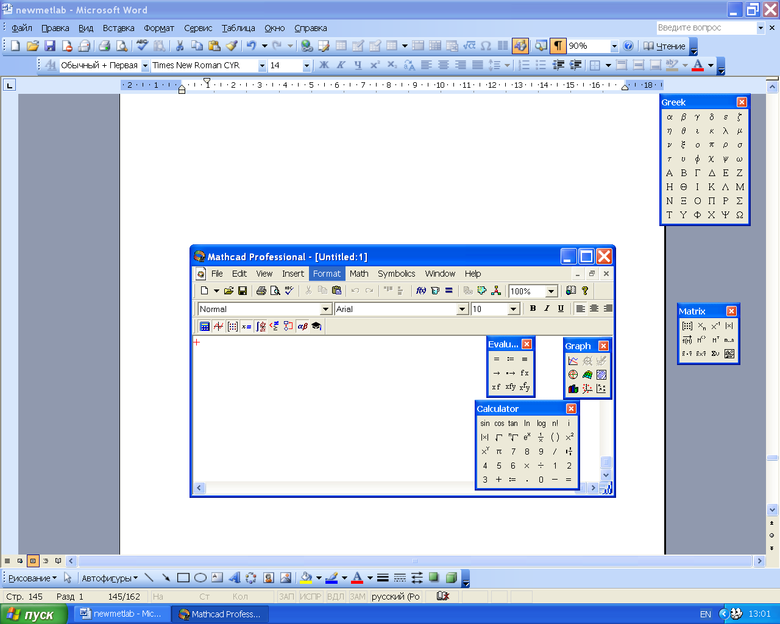Open the Greek symbol toolbar in Mathcad
The height and width of the screenshot is (624, 780).
302,326
